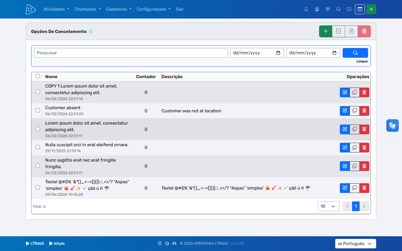The height and width of the screenshot is (251, 402).
Task: Open the LTRdeO footer link
Action: [x=35, y=243]
